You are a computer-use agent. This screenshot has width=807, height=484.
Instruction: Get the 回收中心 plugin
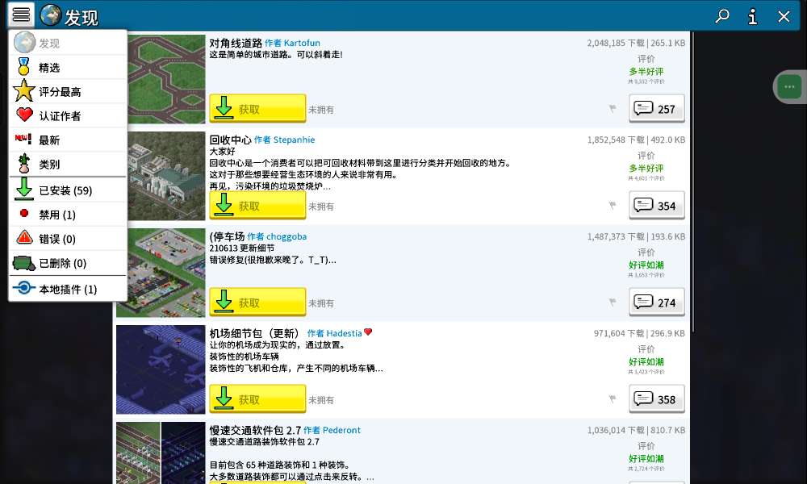pos(257,205)
